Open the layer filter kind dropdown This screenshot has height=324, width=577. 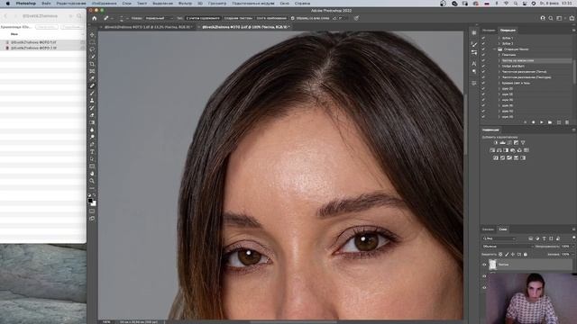pyautogui.click(x=500, y=238)
